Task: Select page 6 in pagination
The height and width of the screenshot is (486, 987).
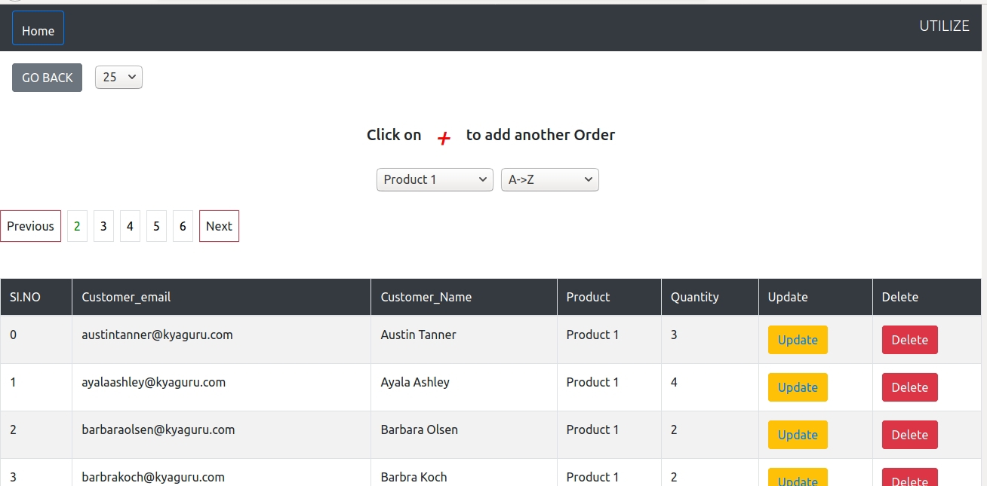Action: click(x=183, y=226)
